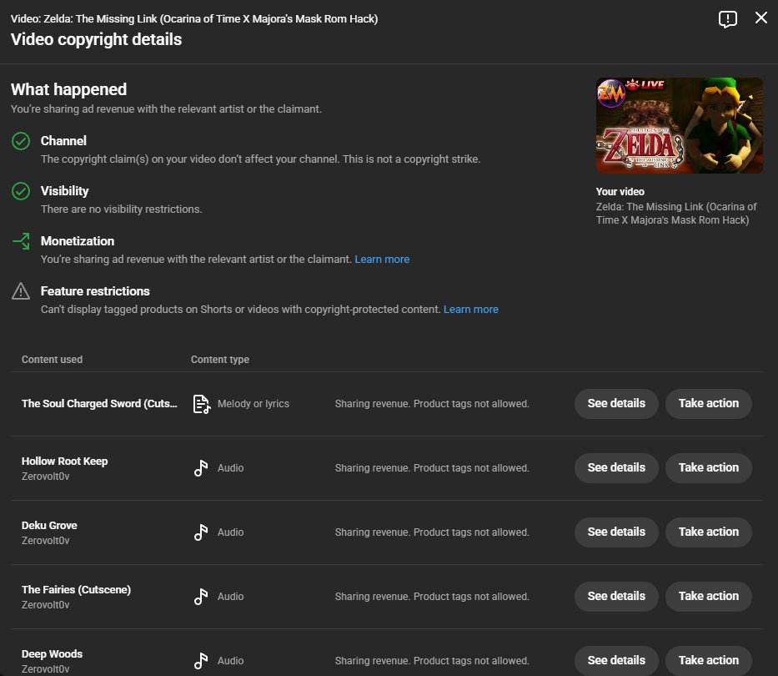The image size is (778, 676).
Task: Click the Feature restrictions warning triangle icon
Action: pos(21,291)
